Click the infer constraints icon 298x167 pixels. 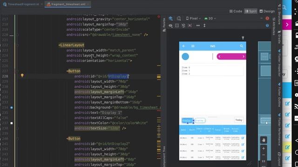coord(190,26)
